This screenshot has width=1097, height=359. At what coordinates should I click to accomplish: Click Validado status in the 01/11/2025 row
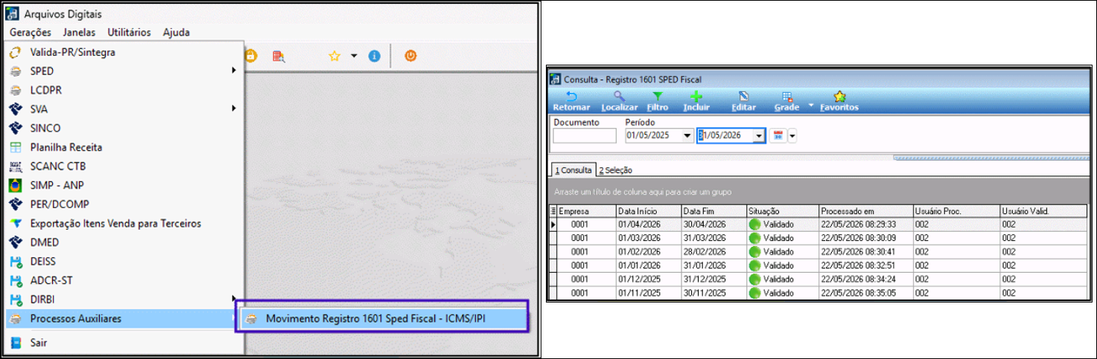click(x=782, y=293)
